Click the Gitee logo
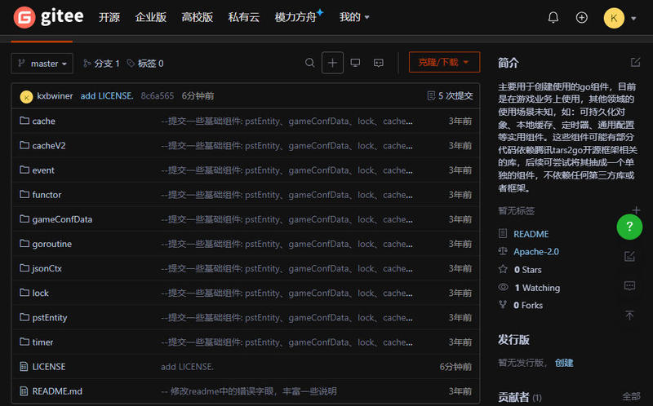 (x=49, y=17)
